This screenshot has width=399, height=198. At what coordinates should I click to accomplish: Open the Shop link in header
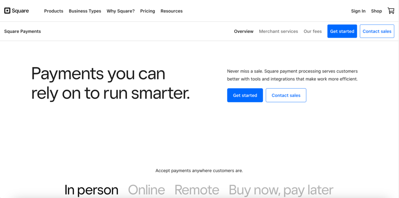(376, 11)
